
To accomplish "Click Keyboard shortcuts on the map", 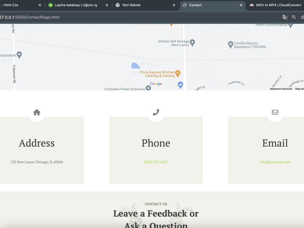I will [281, 89].
